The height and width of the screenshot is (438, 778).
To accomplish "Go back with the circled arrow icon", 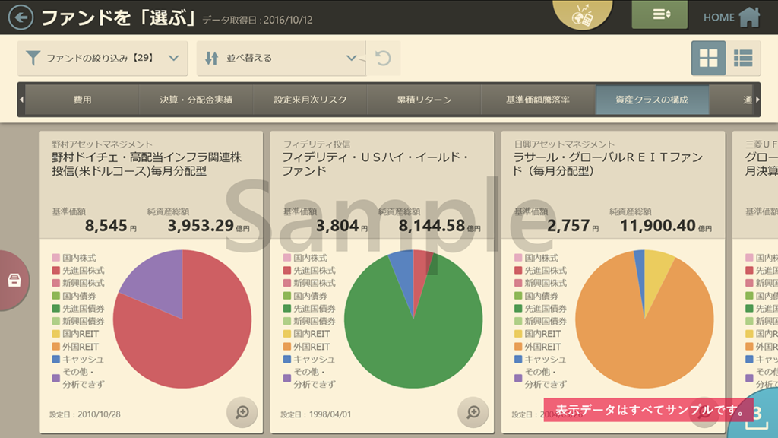I will pos(21,17).
